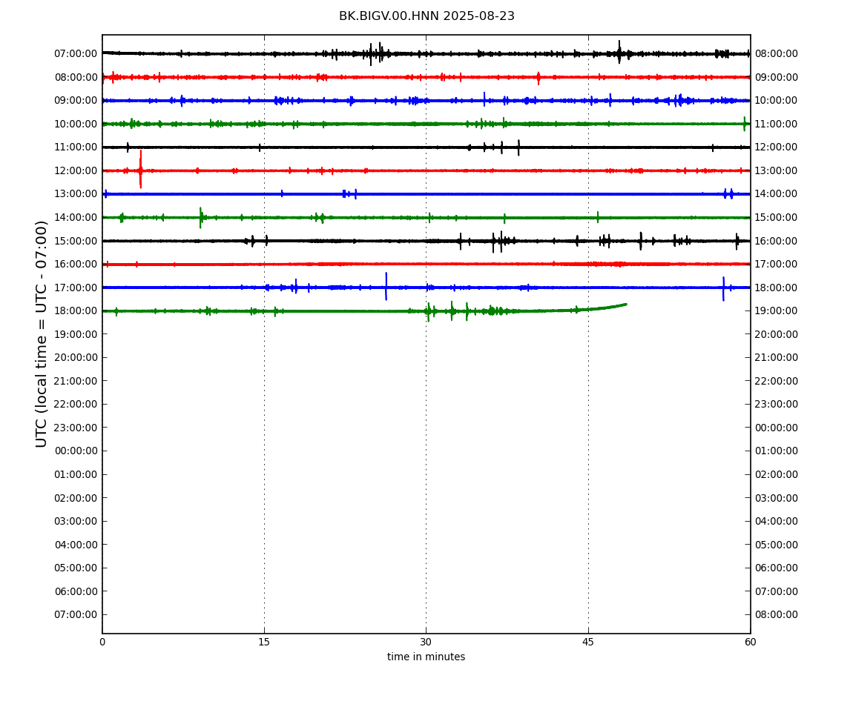
Task: Click the left axis label 09:00:00 beside the blue trace
Action: [76, 101]
